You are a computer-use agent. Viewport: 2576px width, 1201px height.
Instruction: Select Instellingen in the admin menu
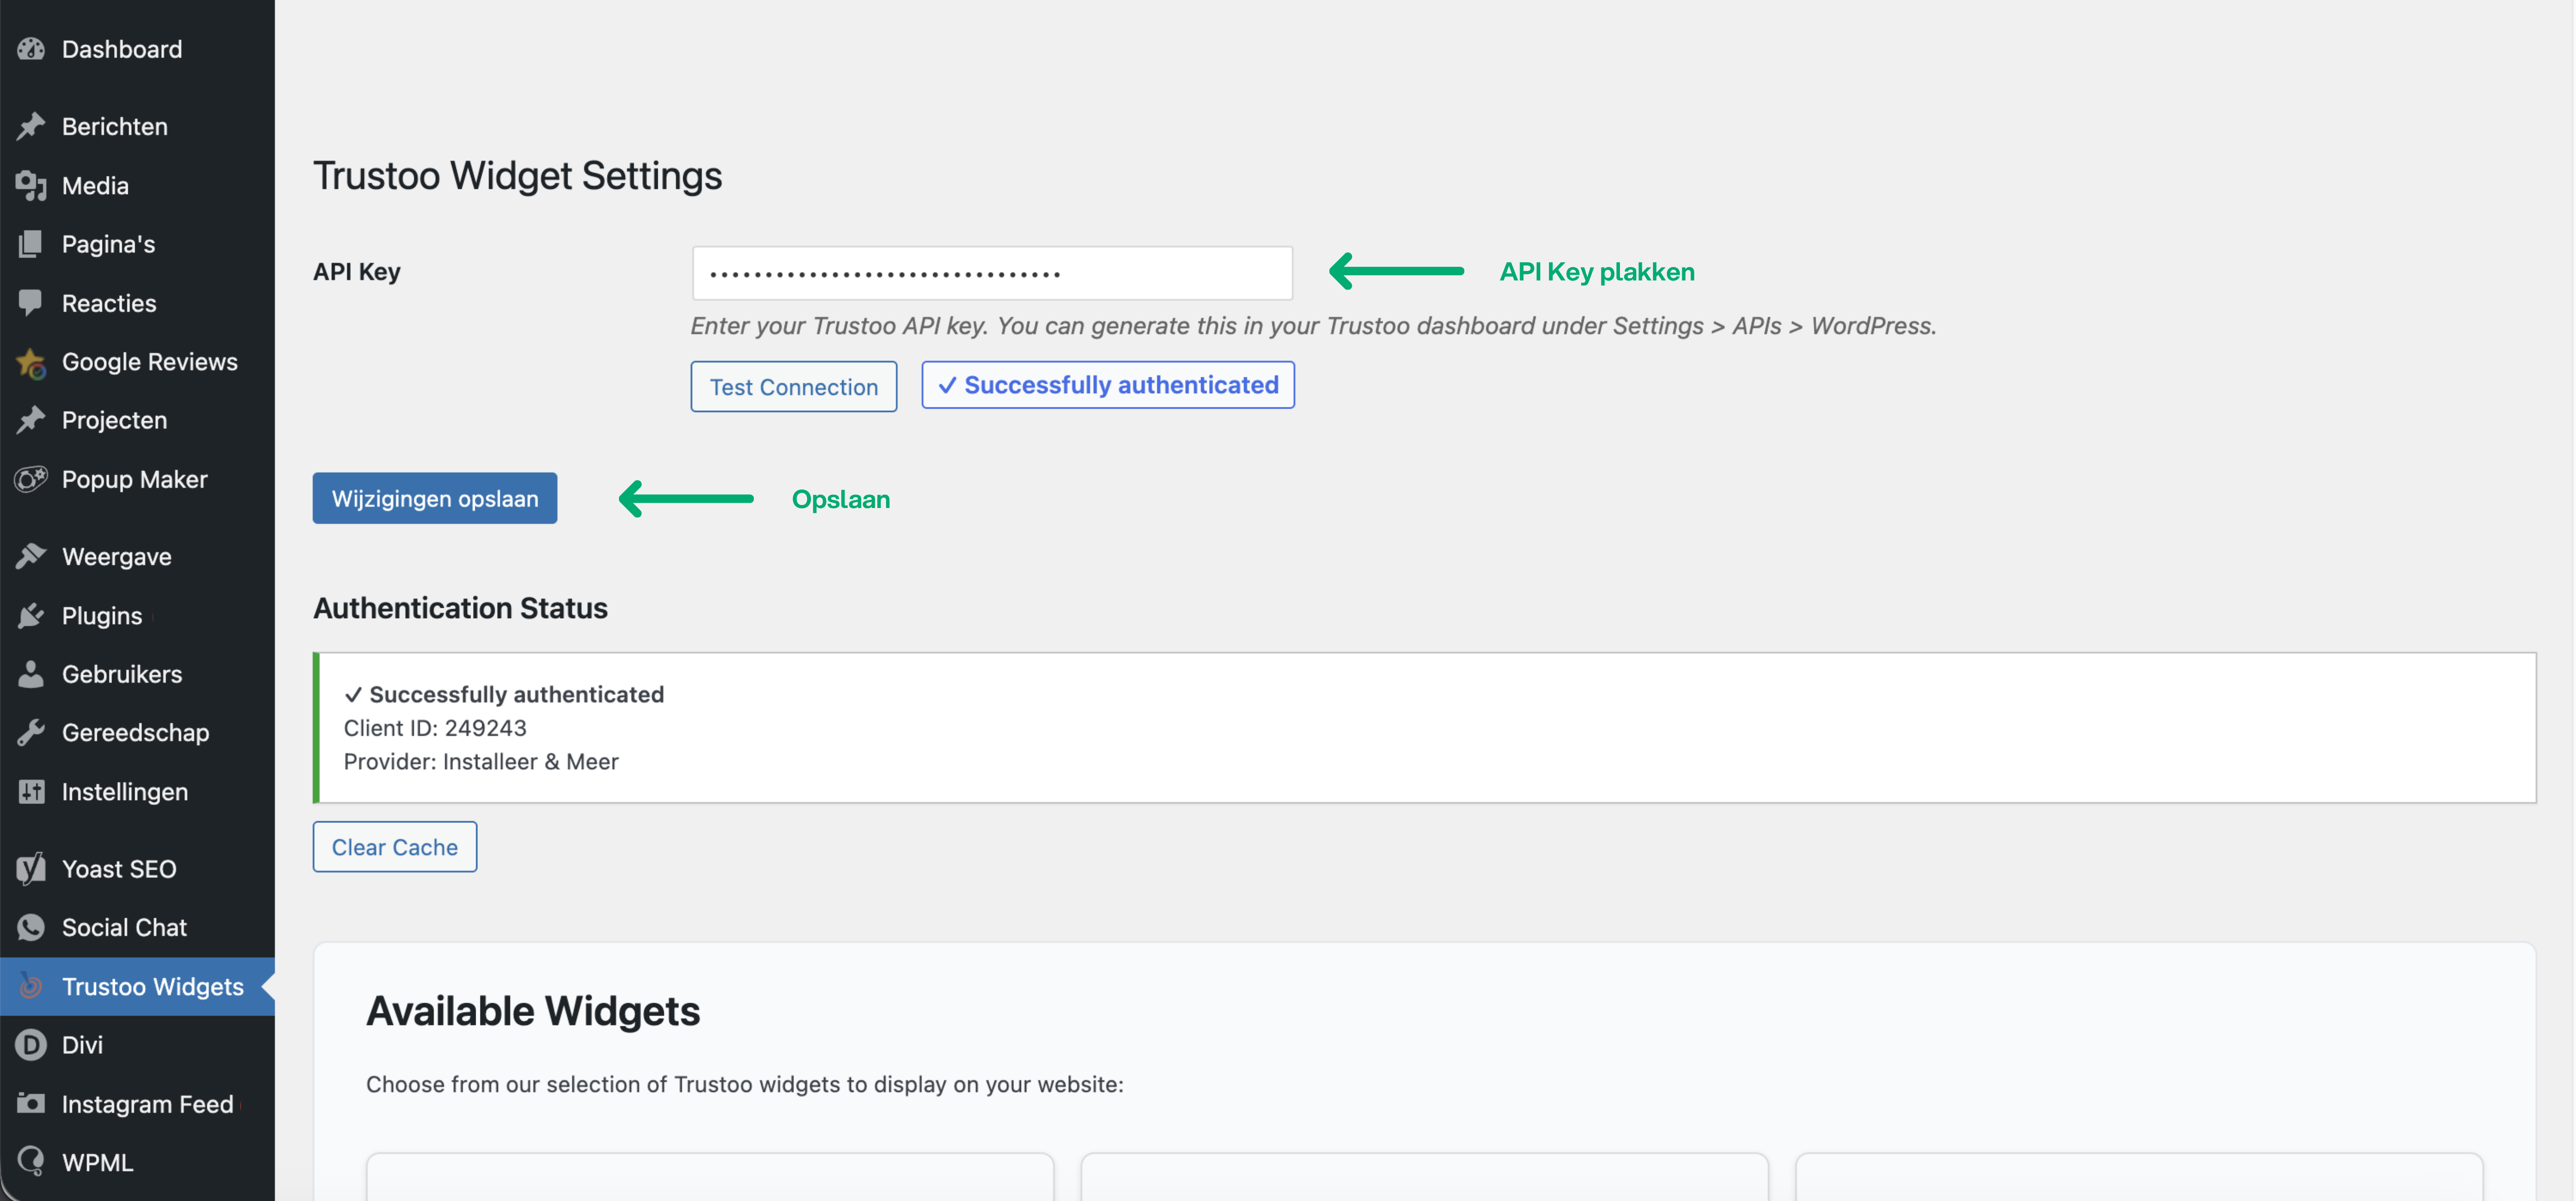pyautogui.click(x=125, y=791)
